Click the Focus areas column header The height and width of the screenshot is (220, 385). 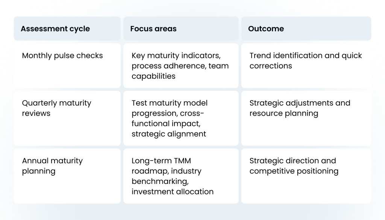181,29
